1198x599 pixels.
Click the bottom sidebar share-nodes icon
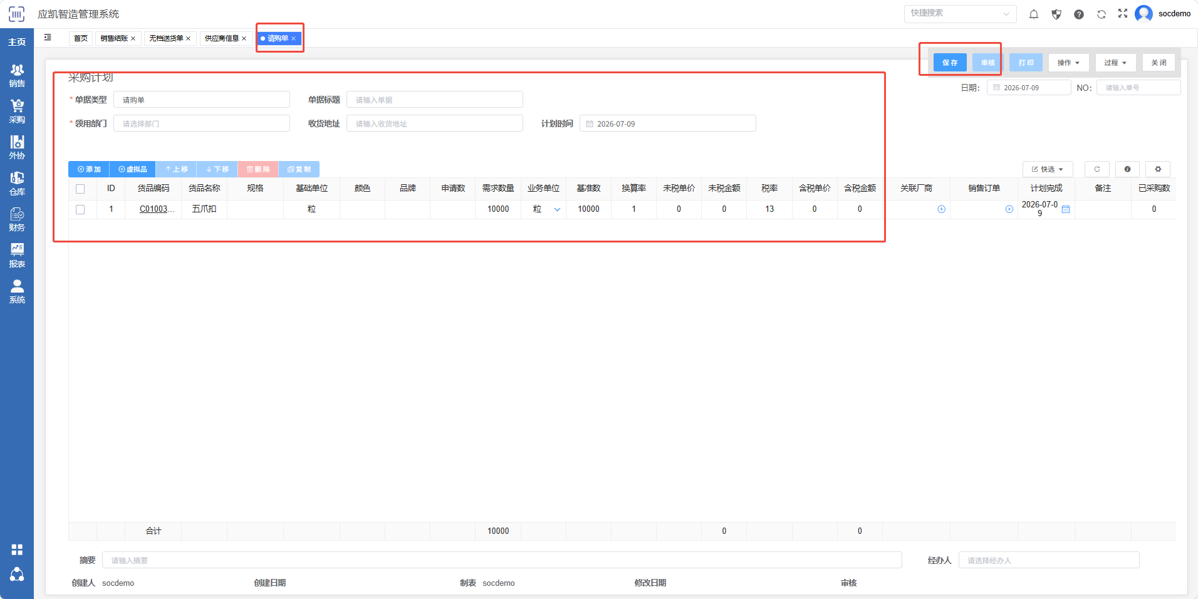point(17,574)
